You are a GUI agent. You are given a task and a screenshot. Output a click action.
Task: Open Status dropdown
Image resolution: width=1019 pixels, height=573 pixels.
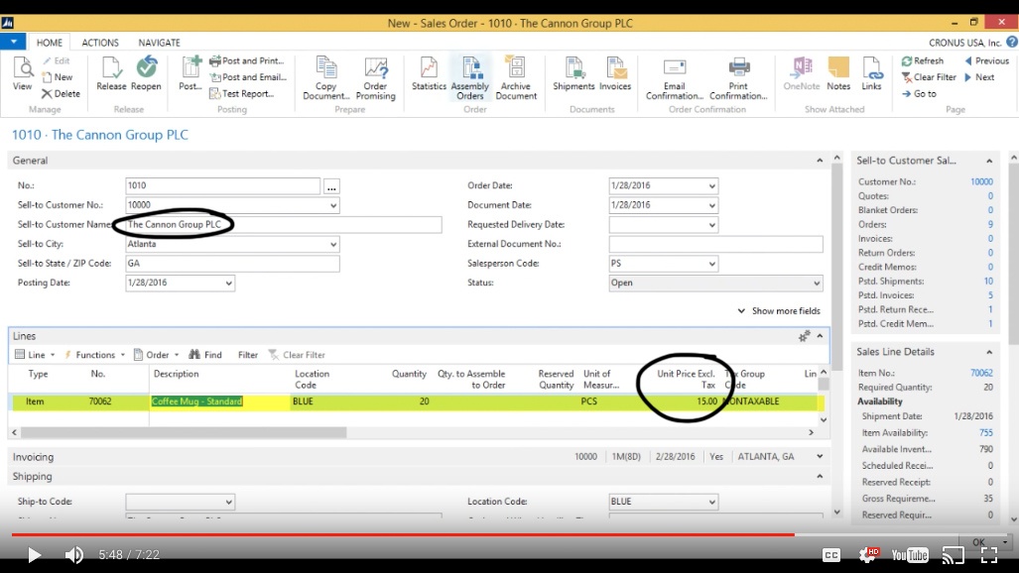[817, 284]
